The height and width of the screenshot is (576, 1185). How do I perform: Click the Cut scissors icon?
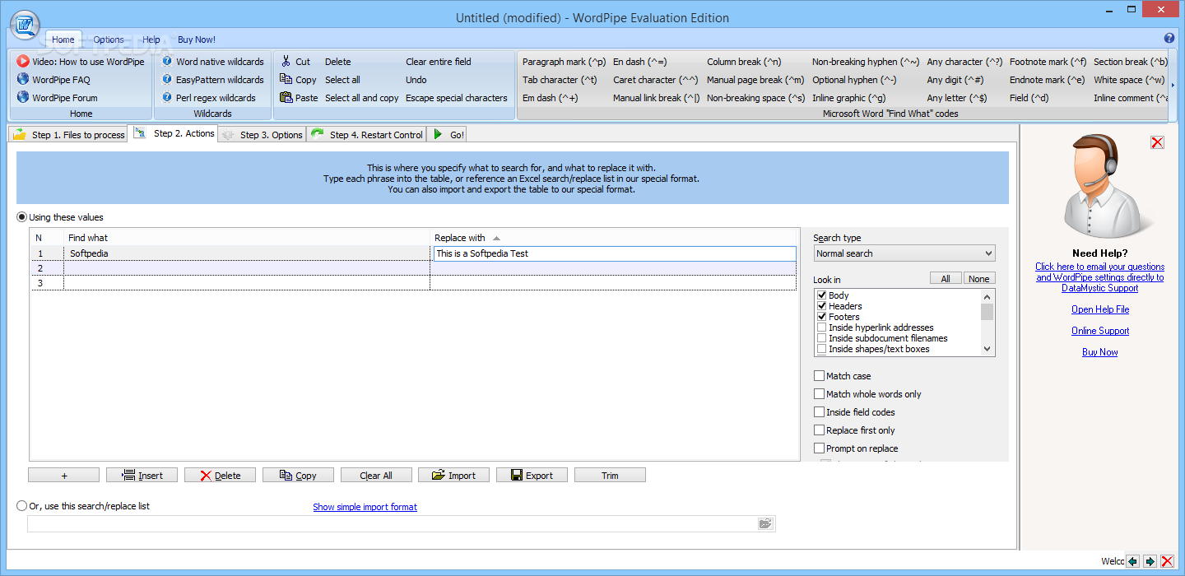[286, 62]
